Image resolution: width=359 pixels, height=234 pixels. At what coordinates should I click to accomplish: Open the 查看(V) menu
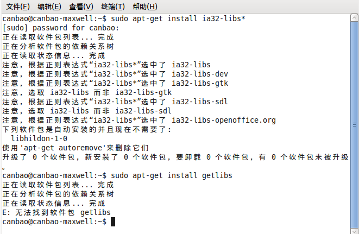[x=81, y=7]
